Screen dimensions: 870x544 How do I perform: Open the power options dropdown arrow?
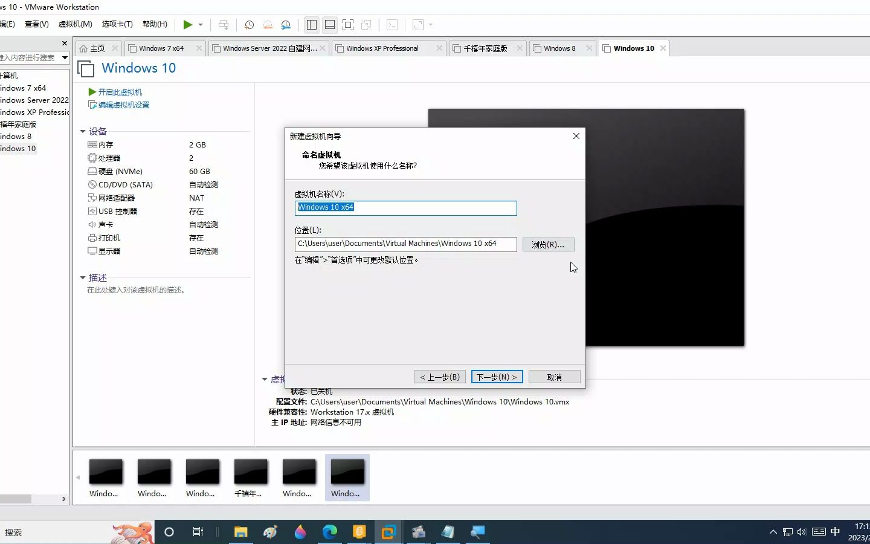[x=201, y=25]
